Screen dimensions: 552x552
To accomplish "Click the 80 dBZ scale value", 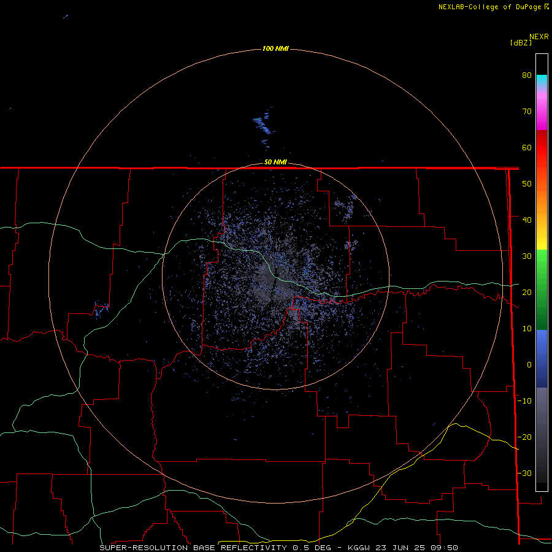I will click(527, 75).
